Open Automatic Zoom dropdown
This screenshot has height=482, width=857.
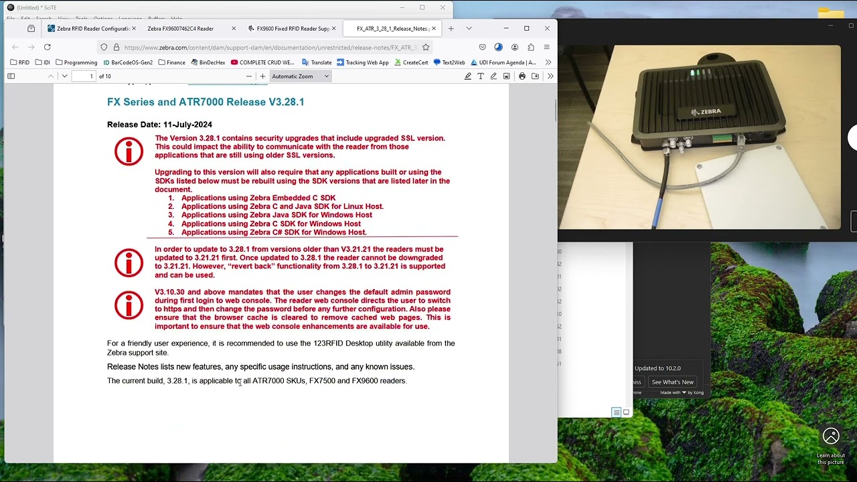point(300,76)
